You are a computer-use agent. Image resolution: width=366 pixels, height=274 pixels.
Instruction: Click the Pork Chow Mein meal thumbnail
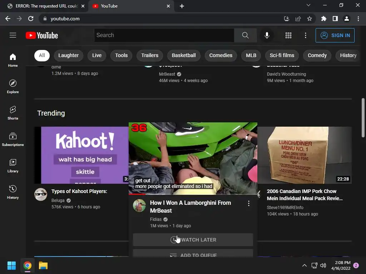305,155
